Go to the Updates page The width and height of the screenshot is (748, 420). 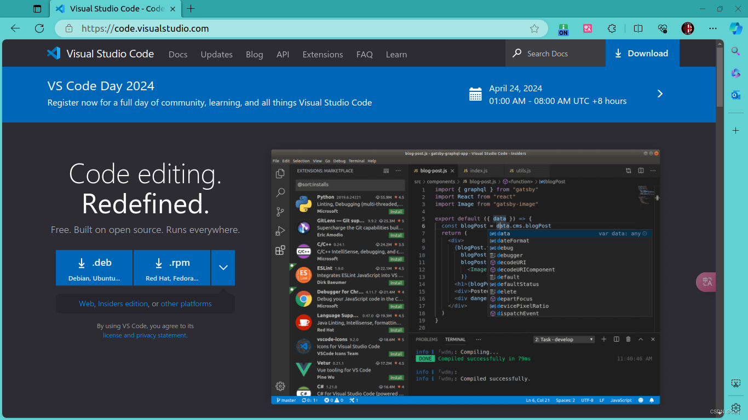point(216,54)
